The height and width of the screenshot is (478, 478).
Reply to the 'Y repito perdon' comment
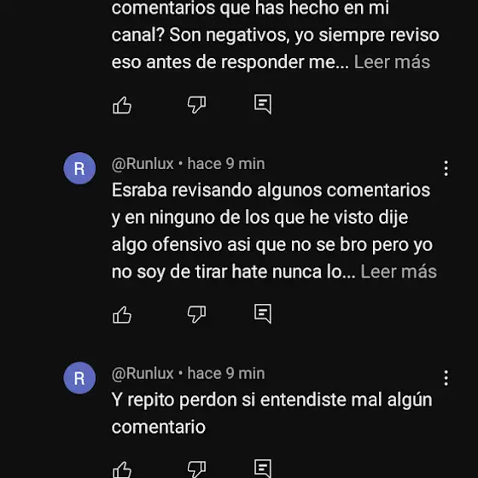point(263,469)
